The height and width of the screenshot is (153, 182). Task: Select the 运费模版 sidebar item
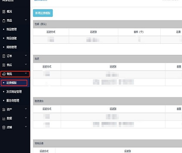pos(14,83)
